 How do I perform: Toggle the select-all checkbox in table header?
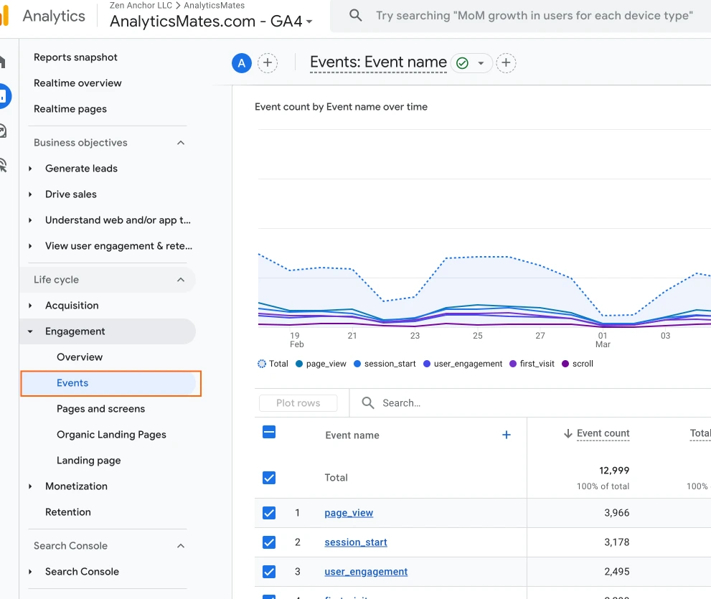(x=269, y=432)
